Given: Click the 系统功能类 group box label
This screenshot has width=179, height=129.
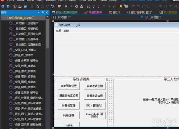Looking at the screenshot, I should (x=81, y=79).
